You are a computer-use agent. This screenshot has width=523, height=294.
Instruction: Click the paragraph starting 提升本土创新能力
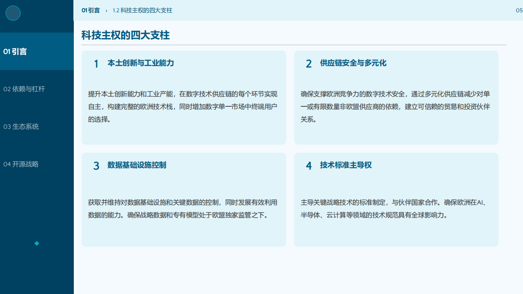[183, 107]
